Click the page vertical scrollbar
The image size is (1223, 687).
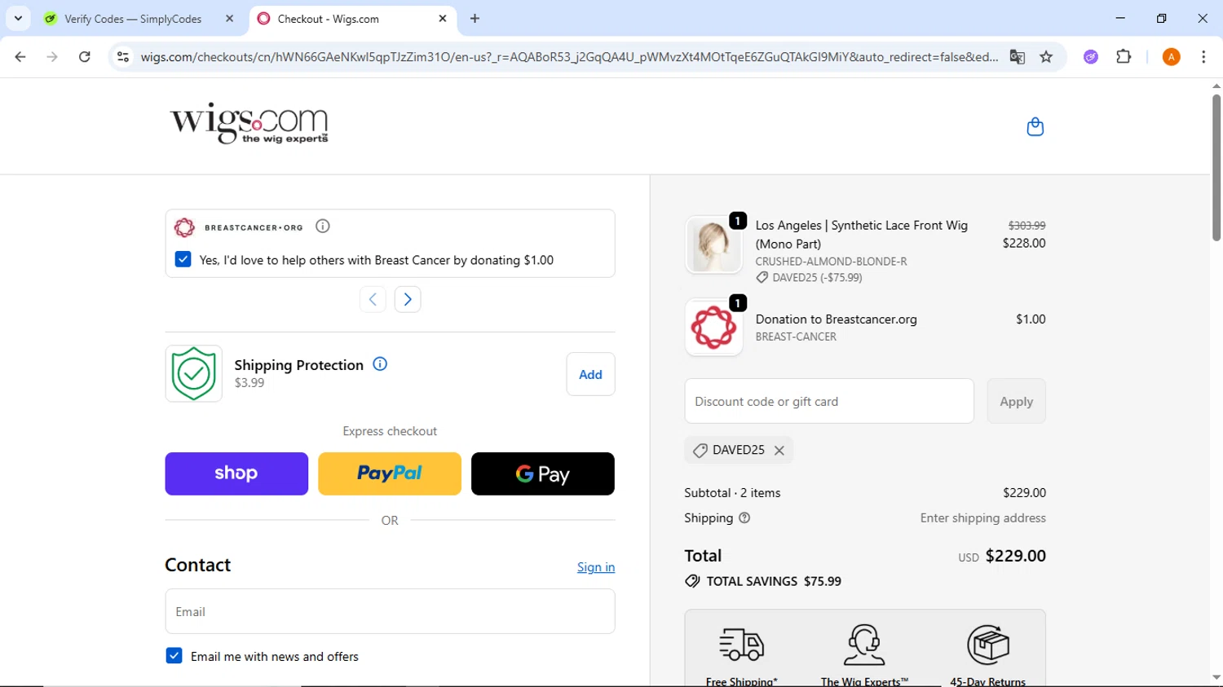[1216, 167]
